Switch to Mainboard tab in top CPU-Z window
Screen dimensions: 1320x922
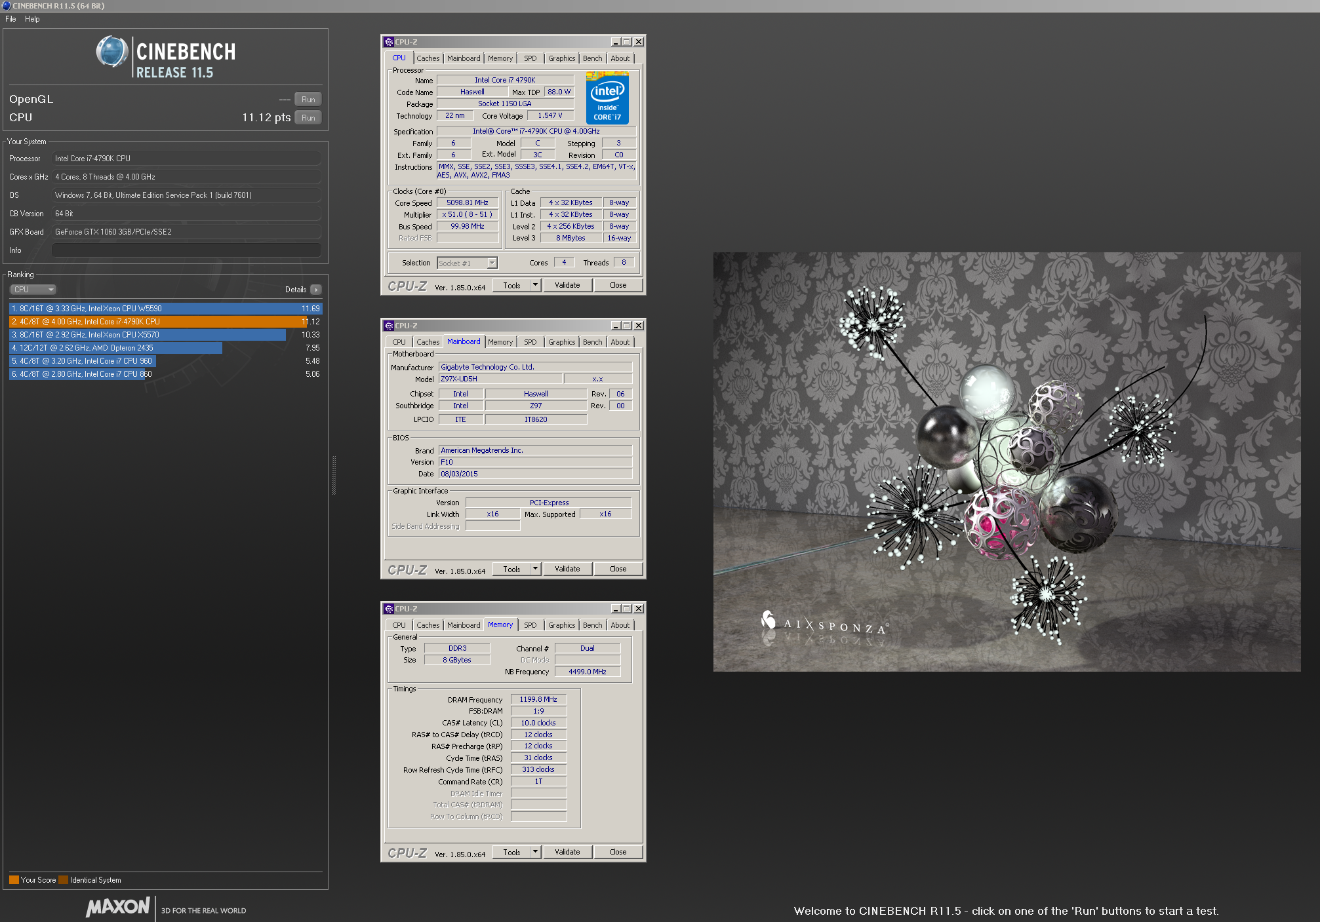click(464, 58)
